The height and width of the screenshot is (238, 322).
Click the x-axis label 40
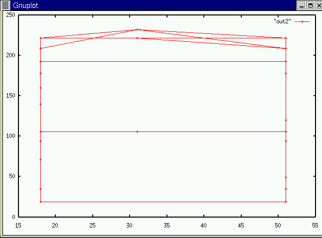point(204,226)
